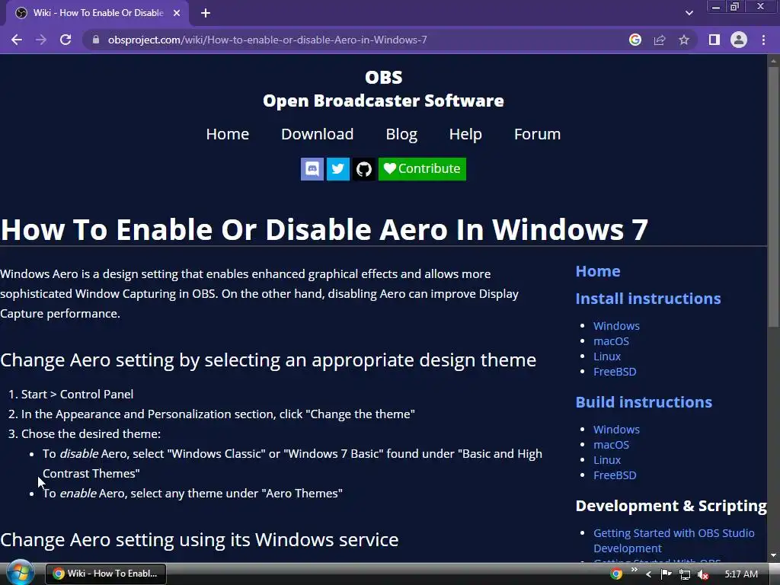The width and height of the screenshot is (780, 585).
Task: Open the network tray icon
Action: (x=685, y=574)
